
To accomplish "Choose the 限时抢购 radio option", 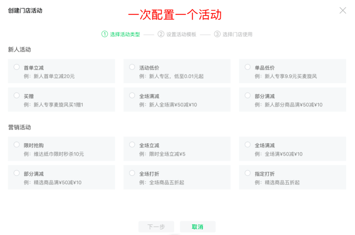I will click(17, 145).
